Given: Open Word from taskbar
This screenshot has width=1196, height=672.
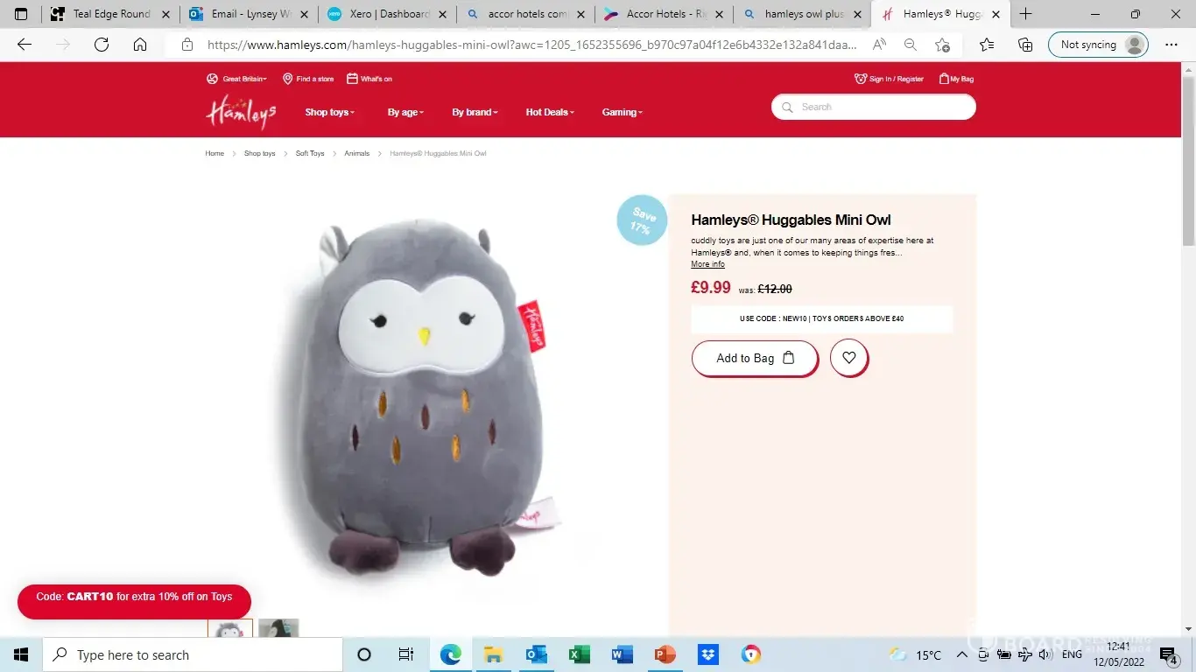Looking at the screenshot, I should pyautogui.click(x=622, y=654).
